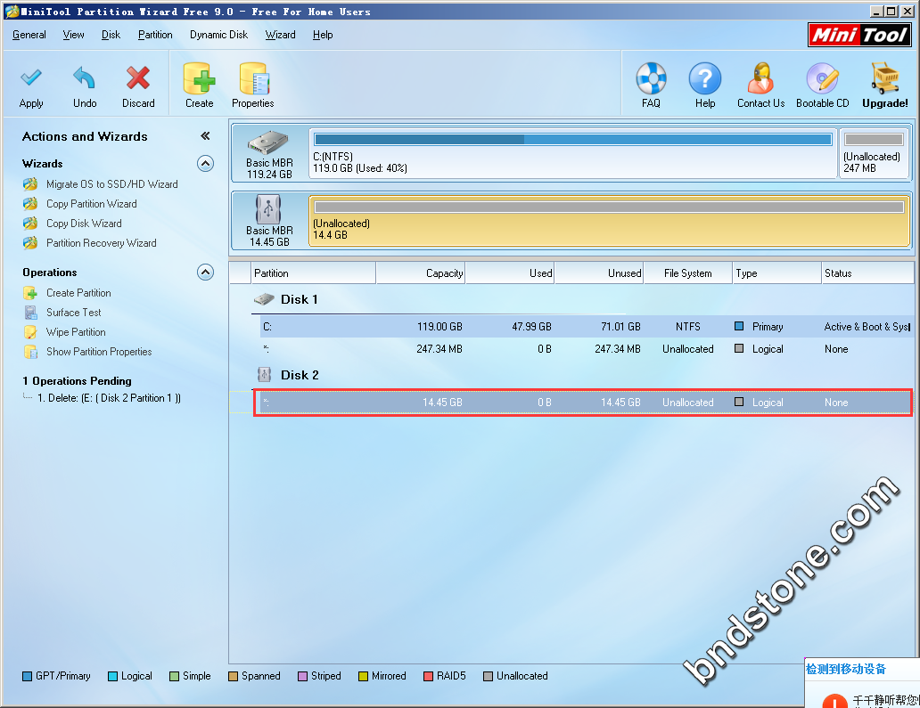Launch Copy Disk Wizard link
Viewport: 920px width, 708px height.
point(84,224)
